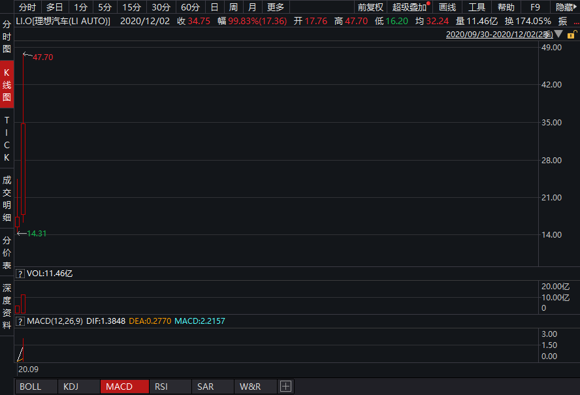This screenshot has width=580, height=395.
Task: Select the 1分 period
Action: (x=80, y=7)
